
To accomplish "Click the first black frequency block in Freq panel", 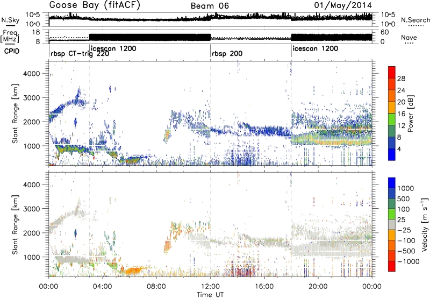I will click(150, 37).
